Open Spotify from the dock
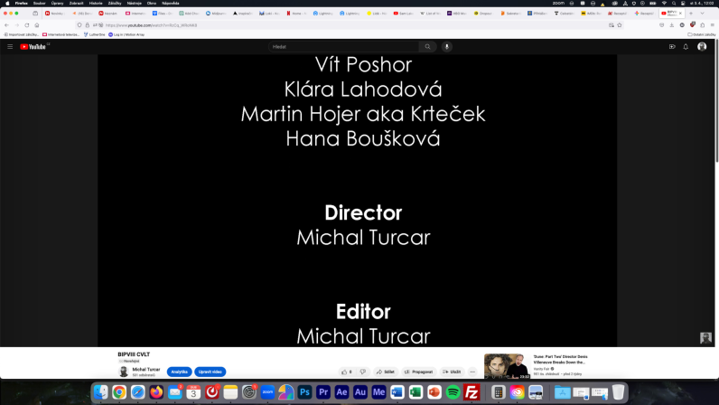 pyautogui.click(x=453, y=392)
